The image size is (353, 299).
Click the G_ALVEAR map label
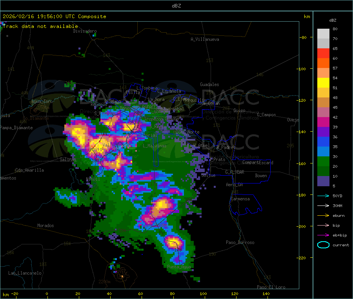[x=235, y=172]
